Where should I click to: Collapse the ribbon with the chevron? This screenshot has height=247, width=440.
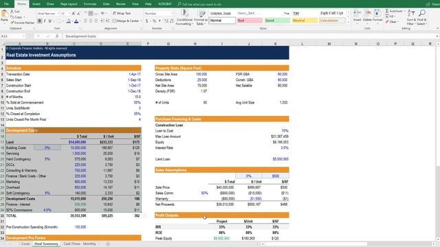pyautogui.click(x=437, y=29)
